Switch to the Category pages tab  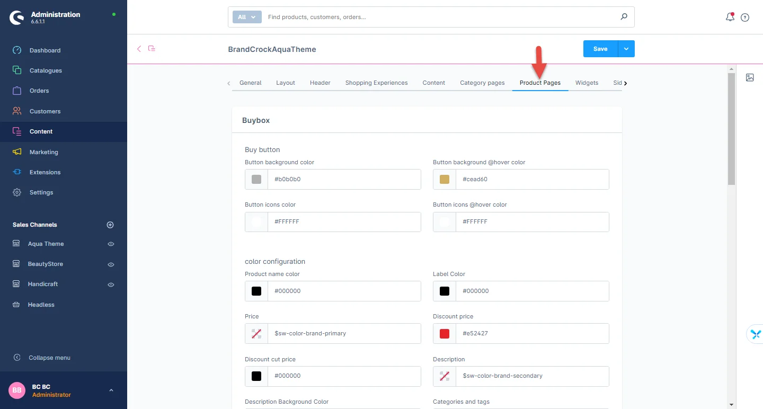coord(482,83)
